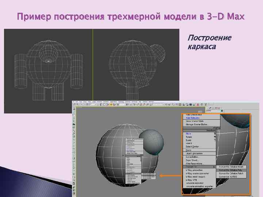The image size is (263, 197).
Task: Activate right wireframe side view
Action: point(136,65)
